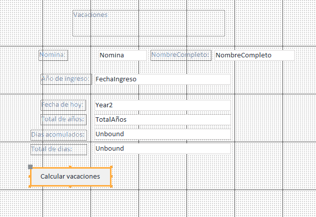
Task: Click the Unbound box beside Dias acomulados
Action: point(162,134)
